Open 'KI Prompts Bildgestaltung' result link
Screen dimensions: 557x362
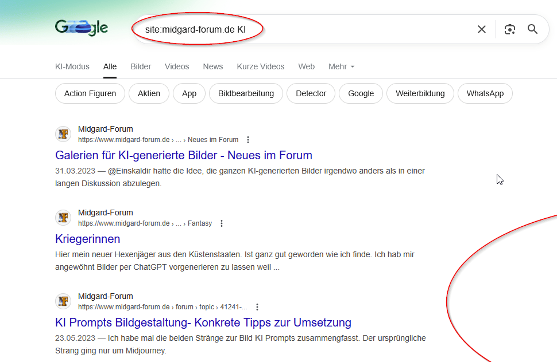coord(203,322)
